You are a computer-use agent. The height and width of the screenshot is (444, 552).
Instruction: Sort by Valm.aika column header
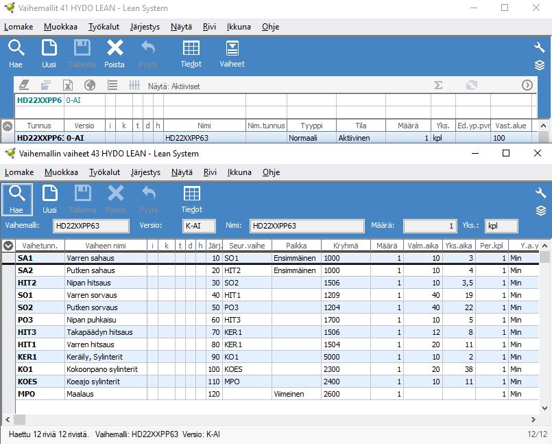coord(423,246)
